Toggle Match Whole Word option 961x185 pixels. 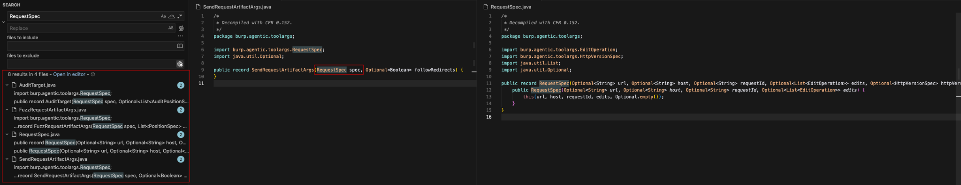point(172,16)
